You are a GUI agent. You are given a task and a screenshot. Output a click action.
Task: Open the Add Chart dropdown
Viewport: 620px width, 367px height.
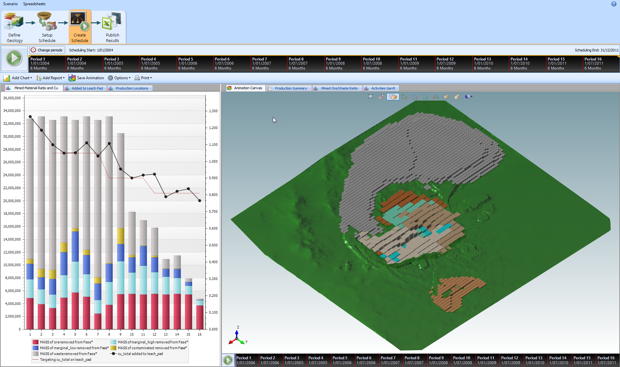[x=18, y=78]
